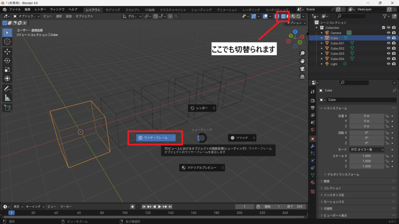
Task: Click frame 100 on the timeline
Action: pyautogui.click(x=125, y=213)
